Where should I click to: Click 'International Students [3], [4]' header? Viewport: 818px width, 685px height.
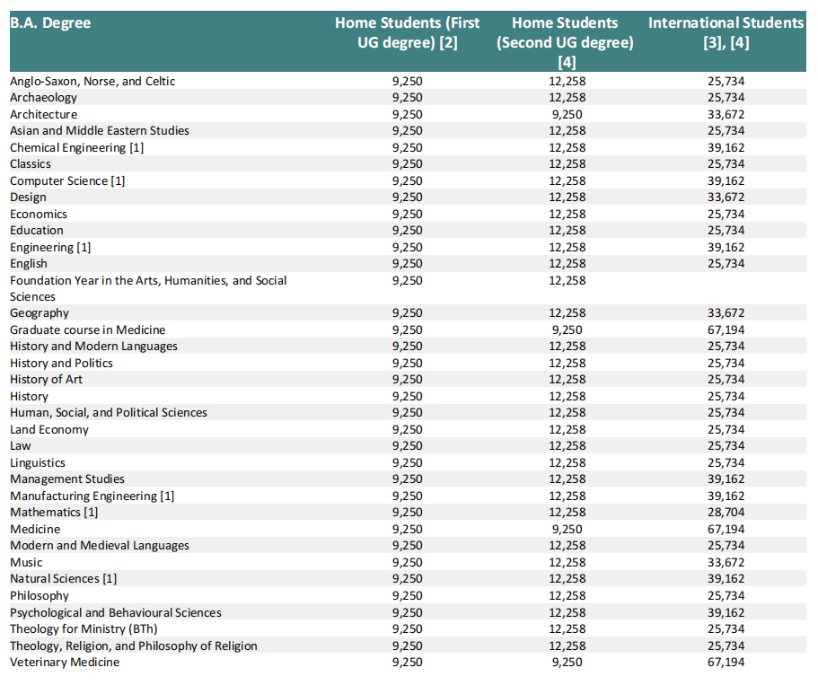726,32
